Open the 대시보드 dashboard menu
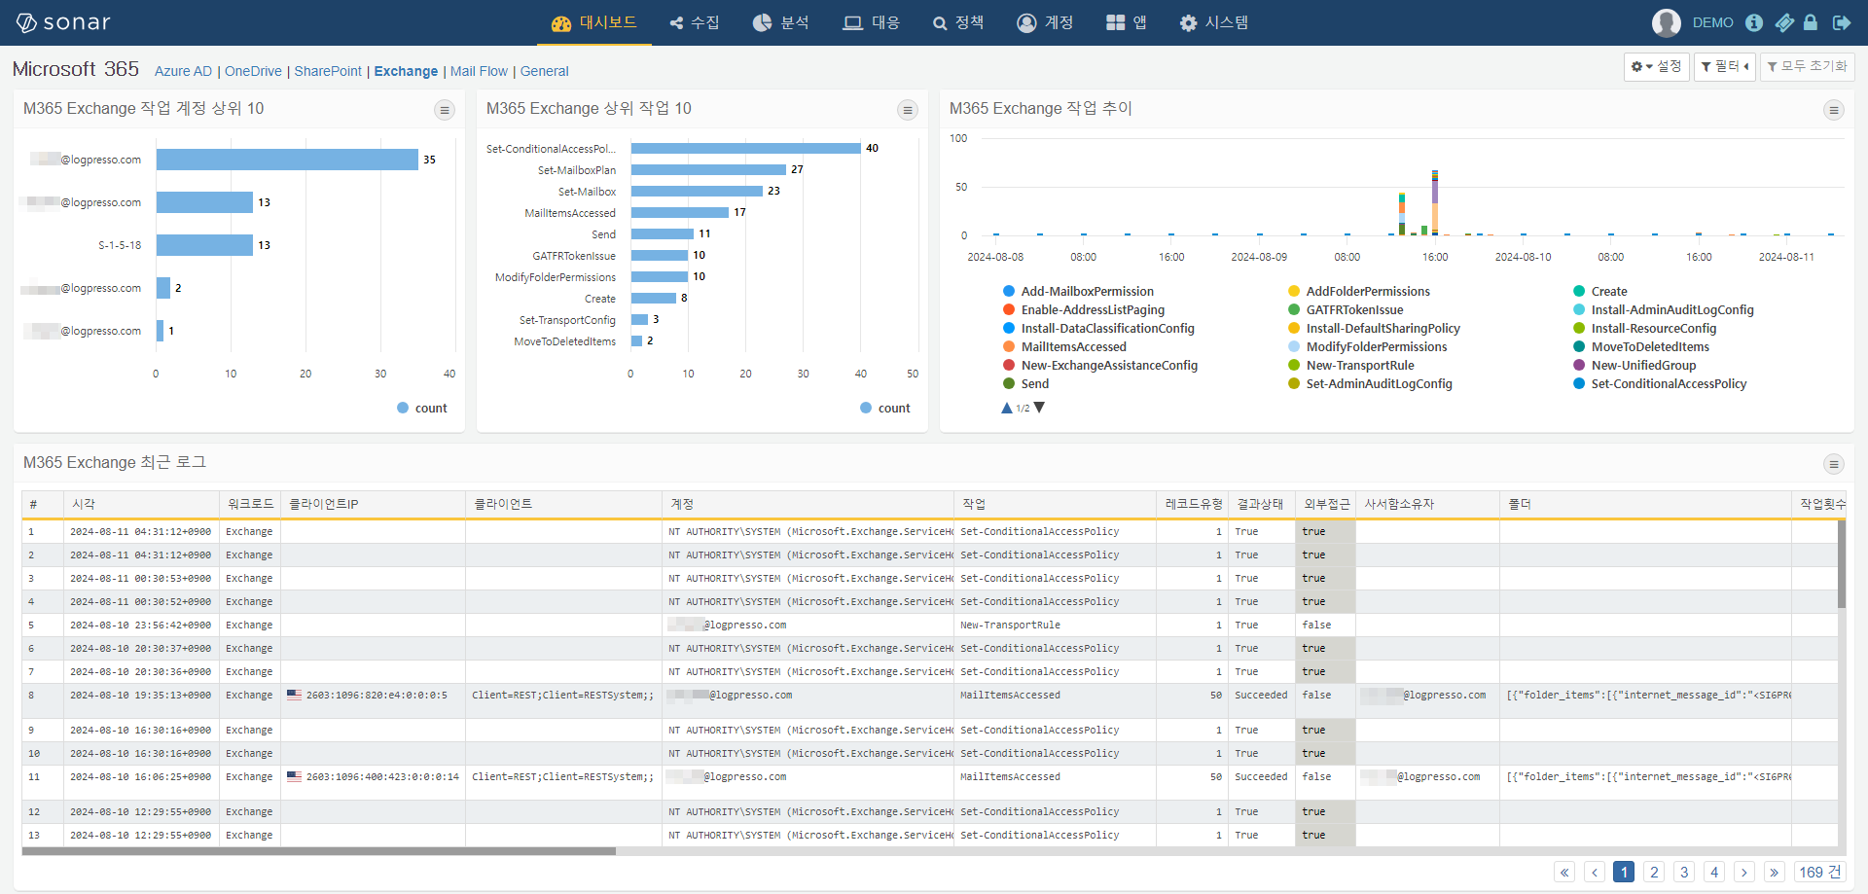Viewport: 1868px width, 894px height. 593,22
